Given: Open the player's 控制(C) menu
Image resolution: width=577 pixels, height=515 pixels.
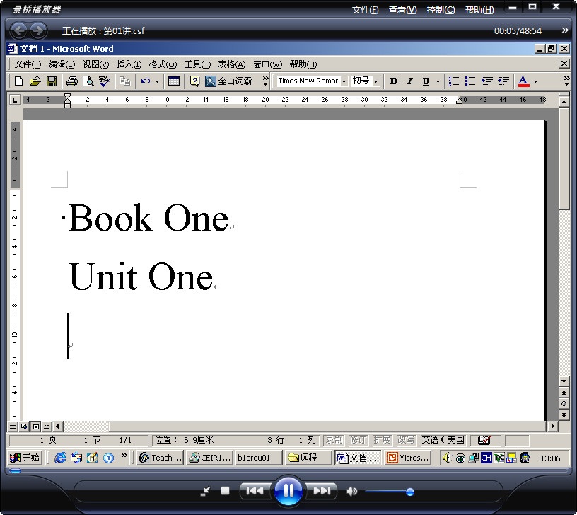Looking at the screenshot, I should pyautogui.click(x=441, y=10).
